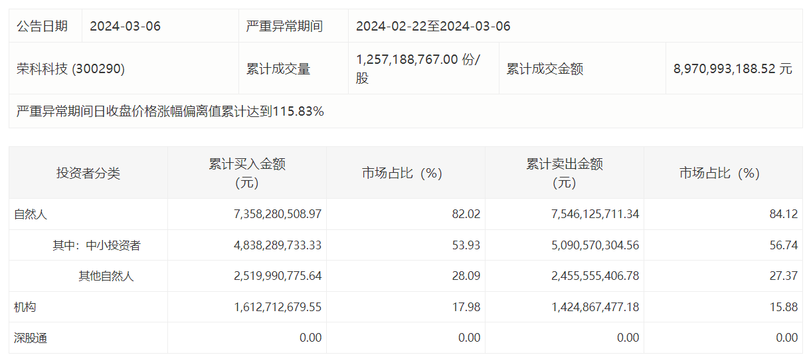
Task: Select sell share 56.74
Action: click(x=784, y=245)
